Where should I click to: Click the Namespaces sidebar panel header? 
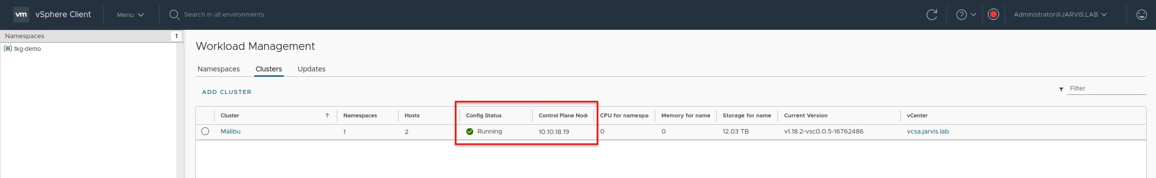[91, 36]
